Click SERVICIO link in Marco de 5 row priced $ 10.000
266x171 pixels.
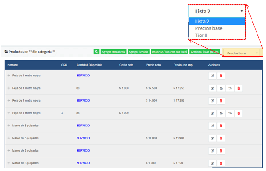point(83,138)
